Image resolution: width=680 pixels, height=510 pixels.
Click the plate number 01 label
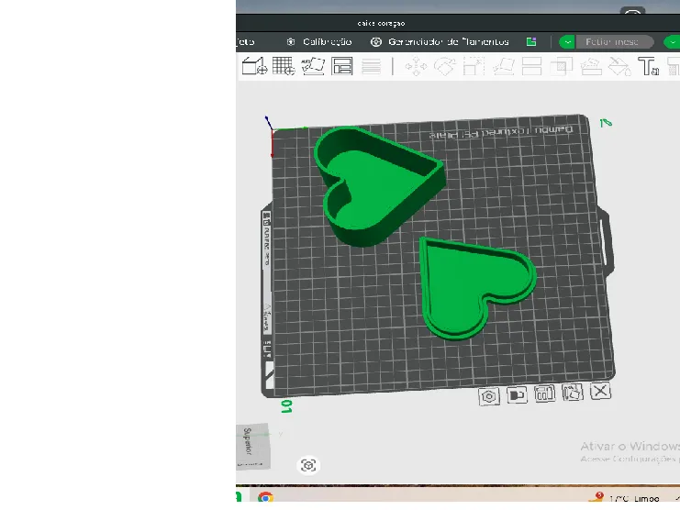286,406
